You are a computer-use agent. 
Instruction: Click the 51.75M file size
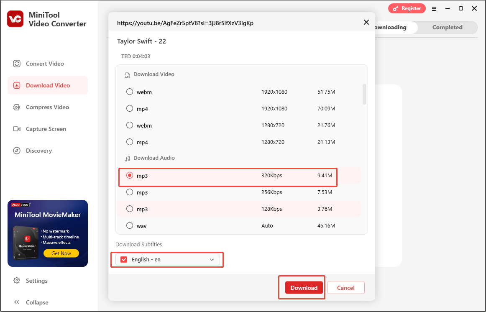pos(326,92)
